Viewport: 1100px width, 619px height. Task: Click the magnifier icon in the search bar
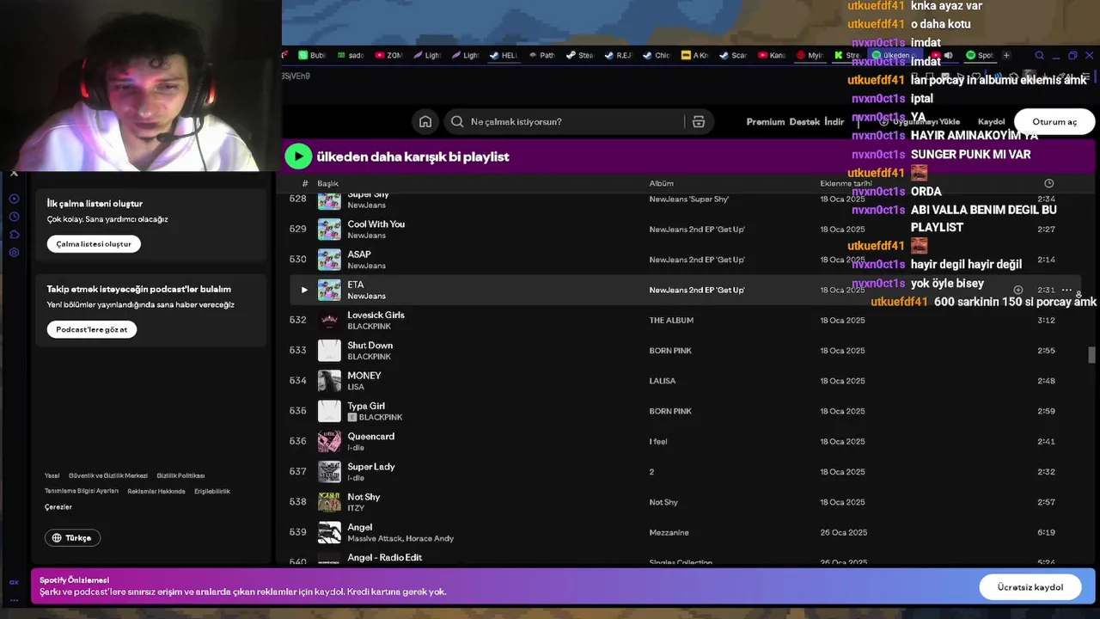tap(457, 122)
